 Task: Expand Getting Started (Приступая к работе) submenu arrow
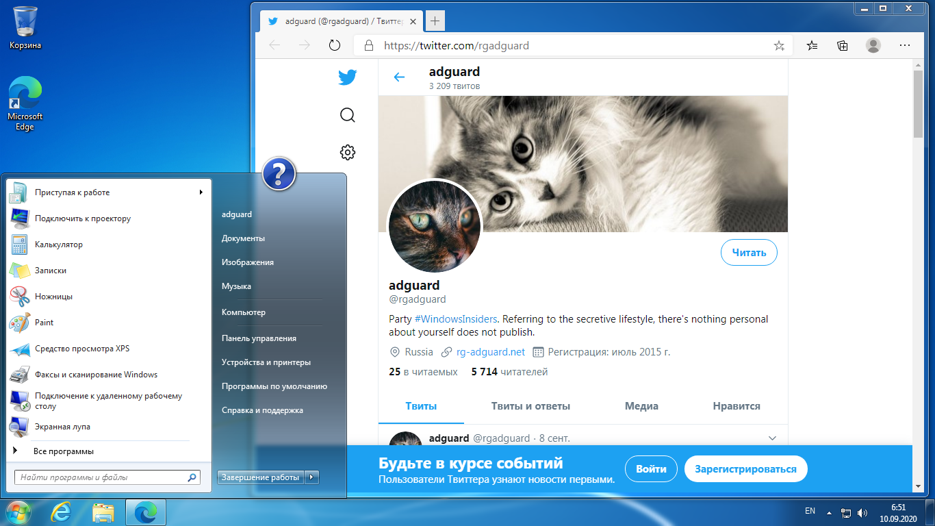tap(201, 192)
